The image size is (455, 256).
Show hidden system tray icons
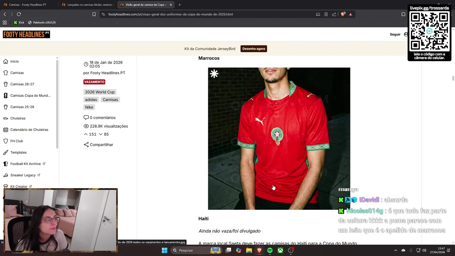click(x=396, y=250)
